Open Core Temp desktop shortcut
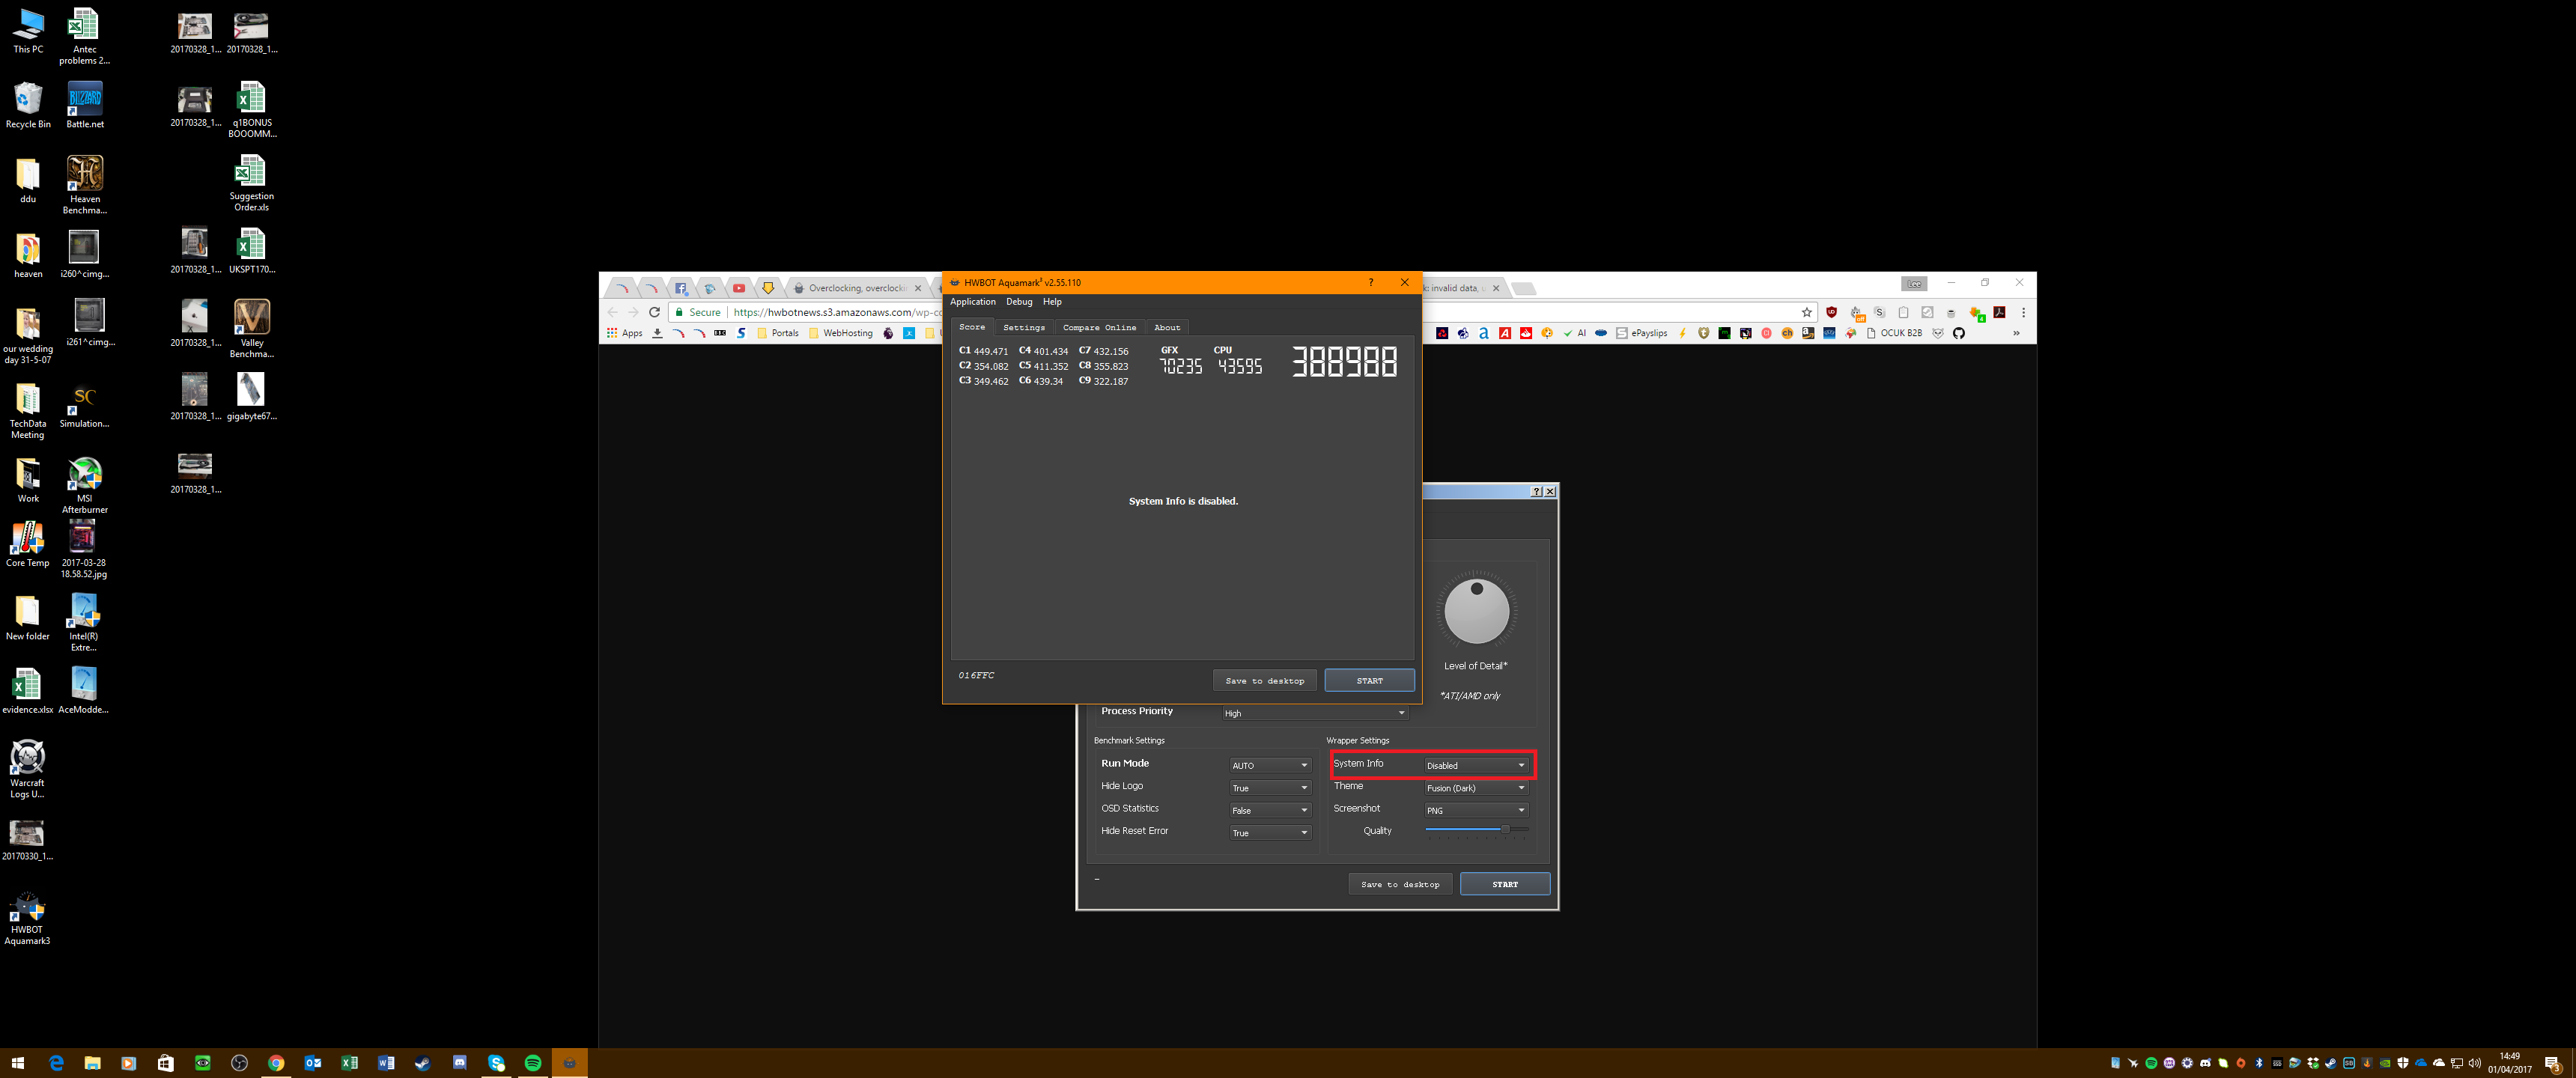This screenshot has width=2576, height=1078. point(28,545)
